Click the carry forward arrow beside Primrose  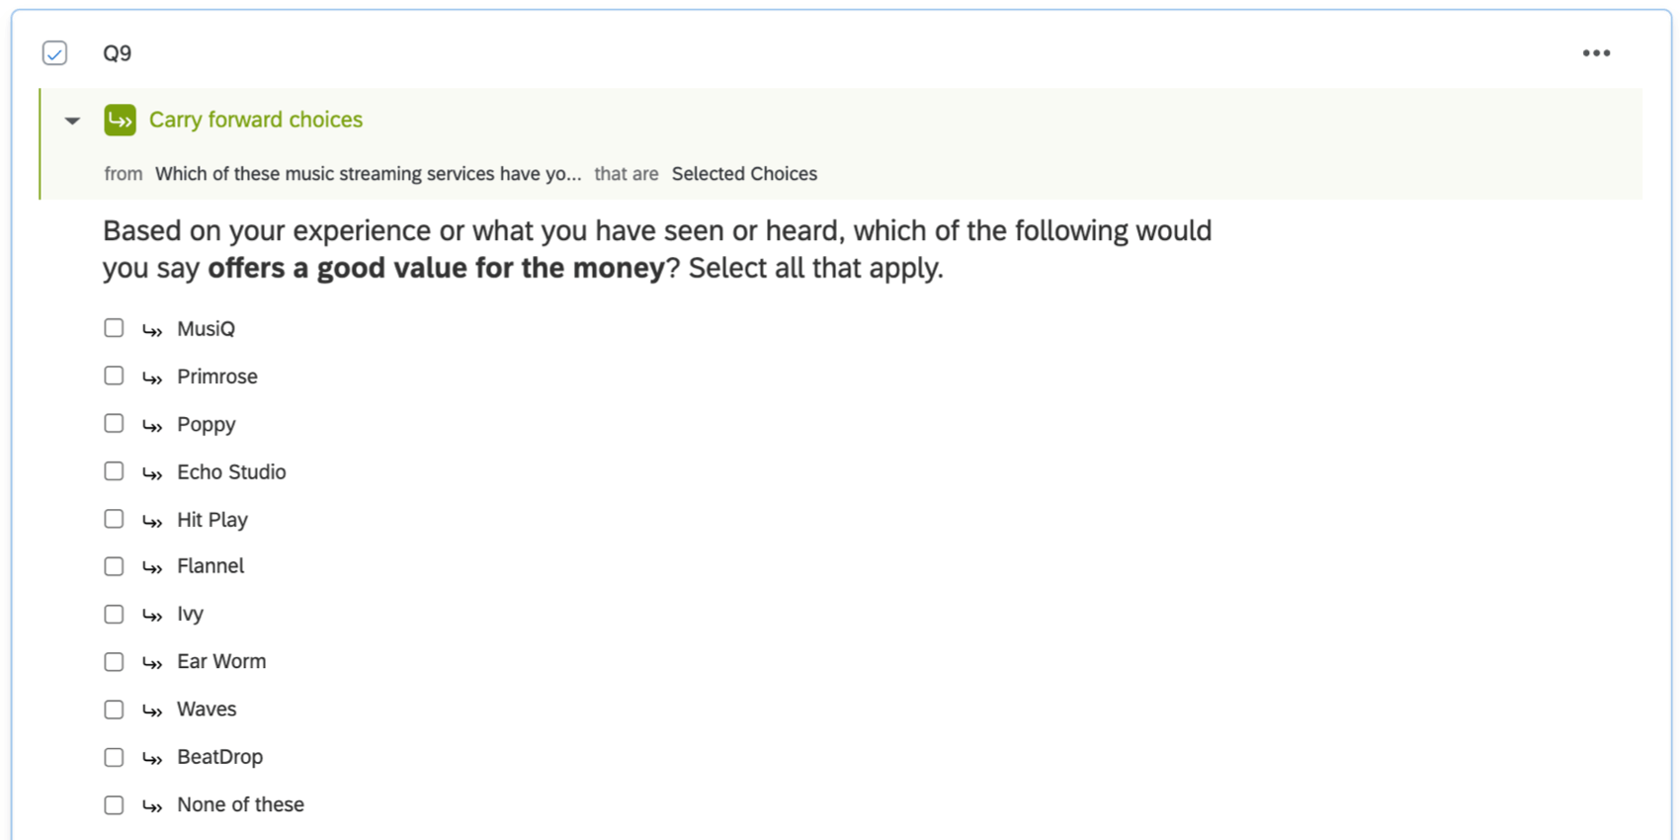click(x=153, y=376)
